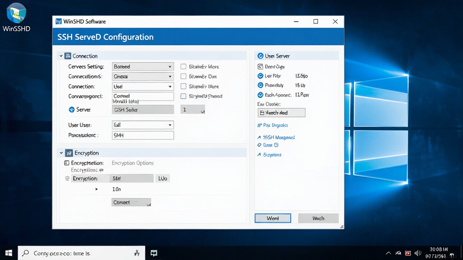Viewport: 463px width, 260px height.
Task: Click the Wecb button
Action: pyautogui.click(x=318, y=218)
